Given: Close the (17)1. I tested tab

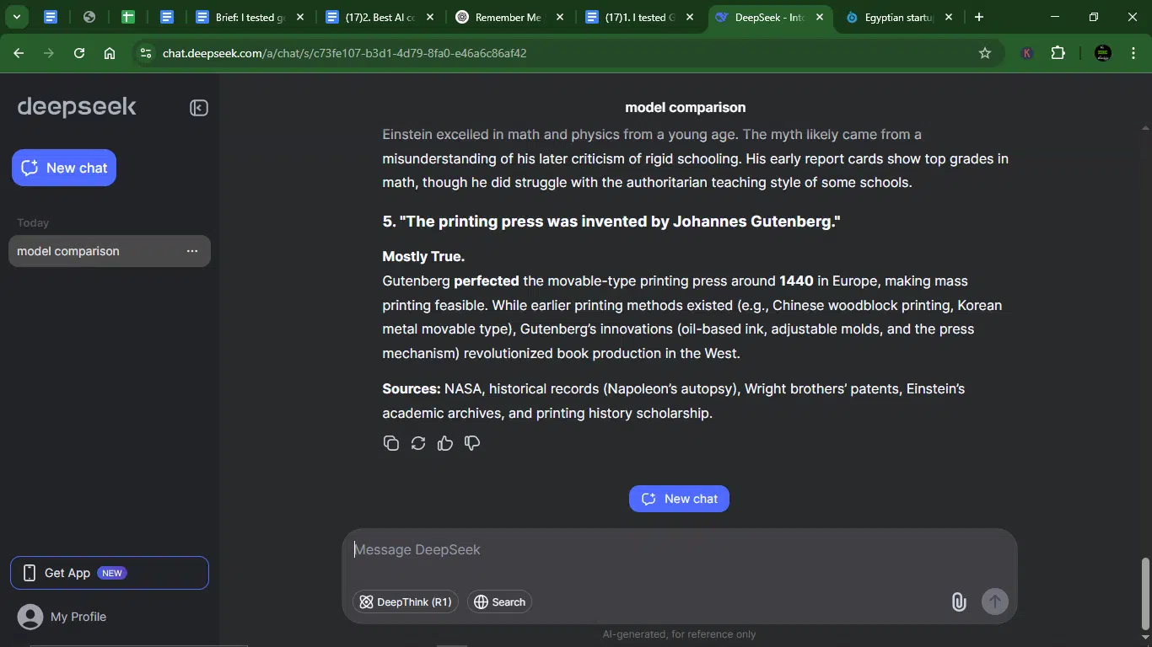Looking at the screenshot, I should (690, 17).
